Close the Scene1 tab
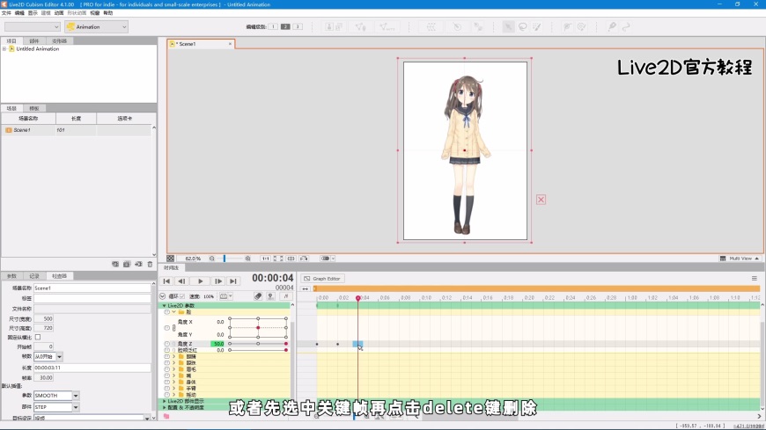 (230, 44)
